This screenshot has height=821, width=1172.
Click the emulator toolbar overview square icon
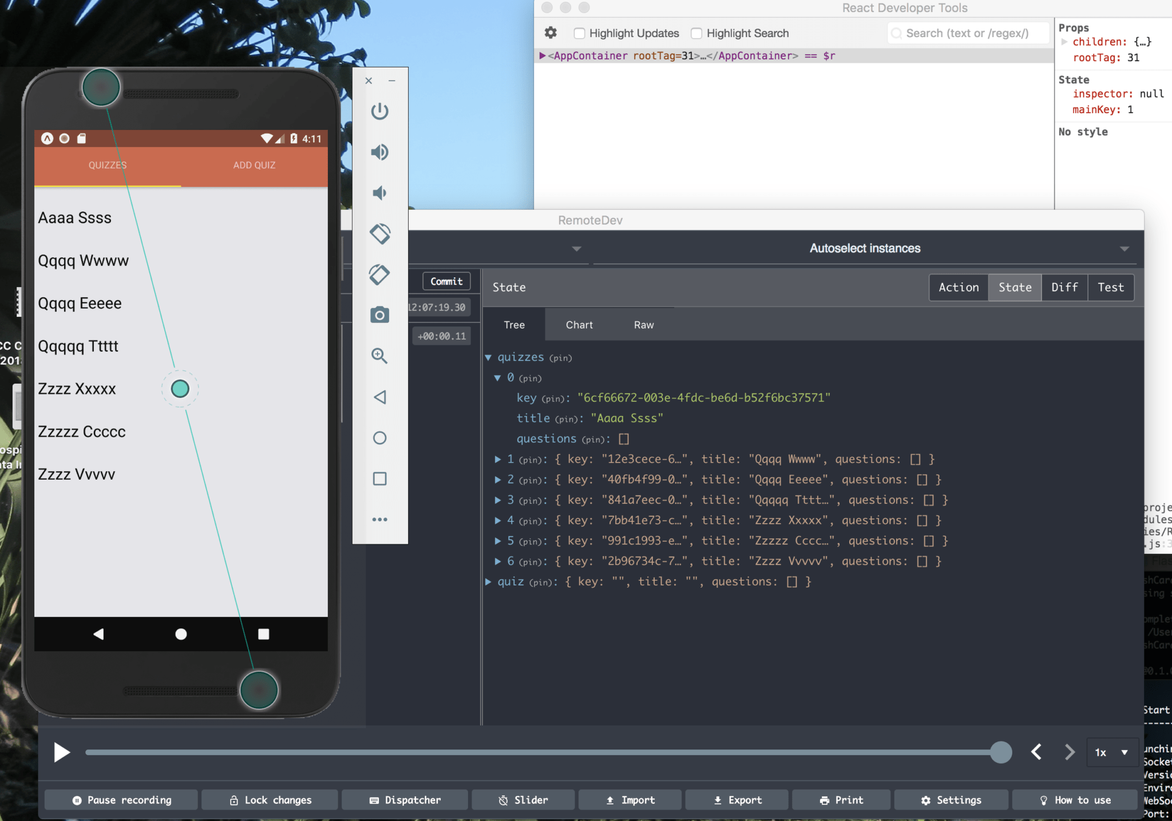pos(380,479)
